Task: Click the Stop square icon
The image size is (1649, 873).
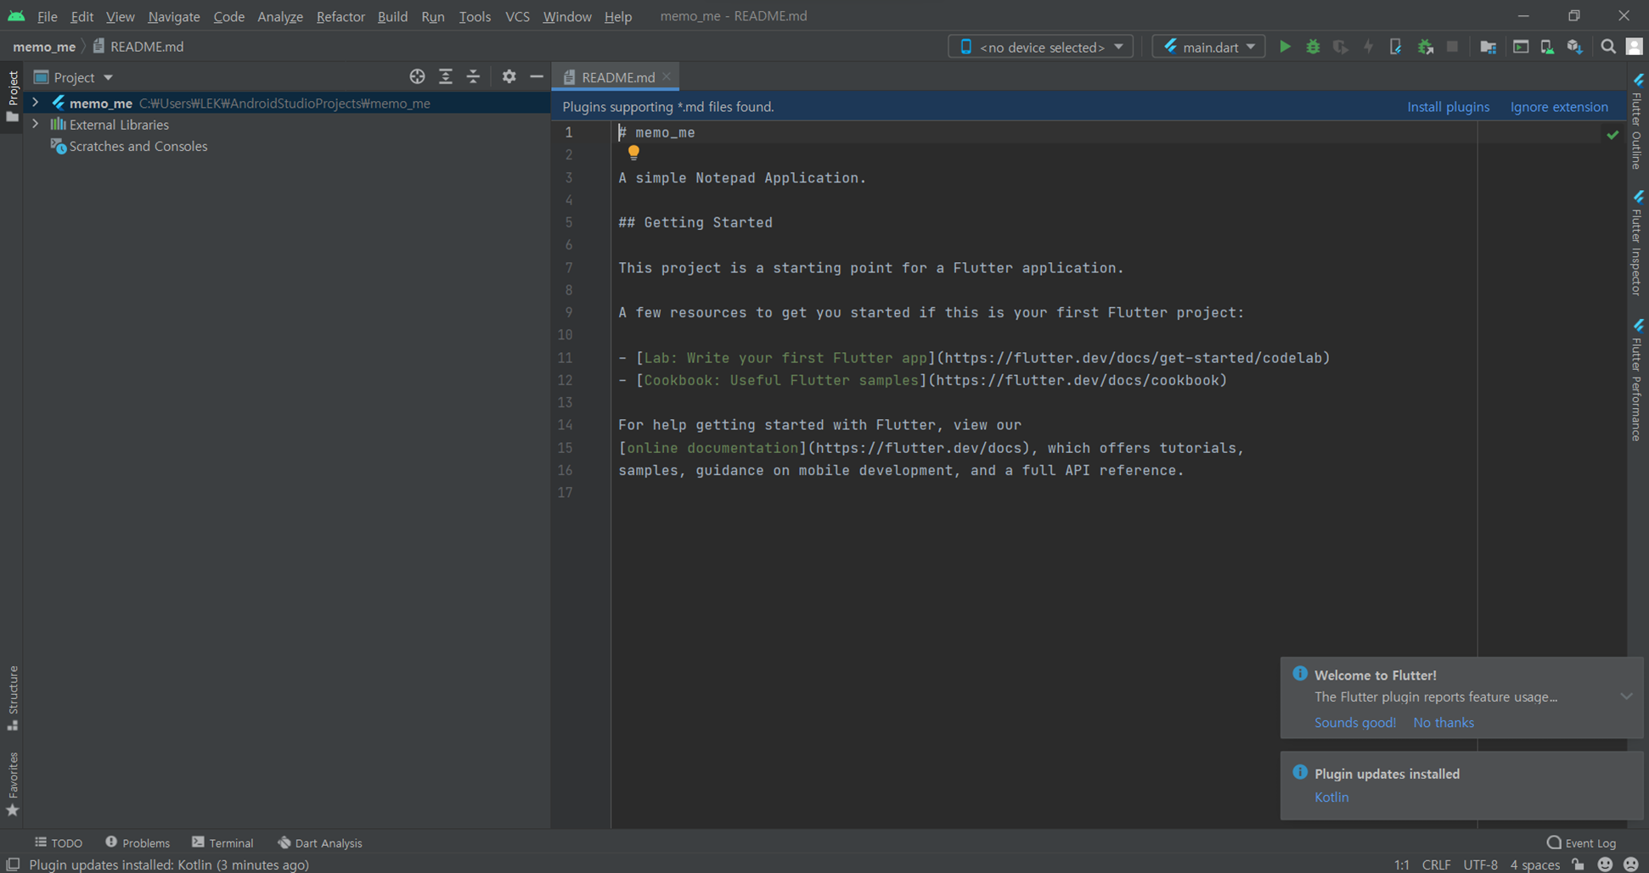Action: (1453, 47)
